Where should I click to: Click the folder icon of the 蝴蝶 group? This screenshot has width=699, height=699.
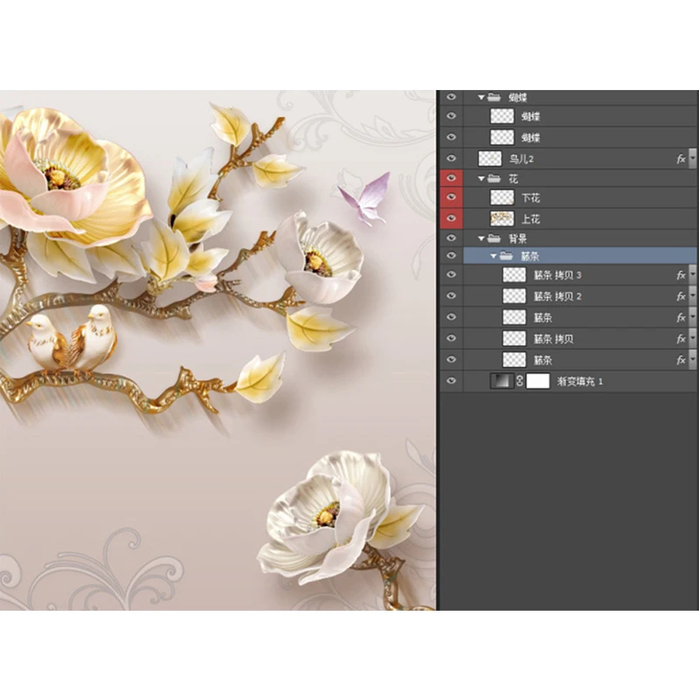(x=494, y=97)
